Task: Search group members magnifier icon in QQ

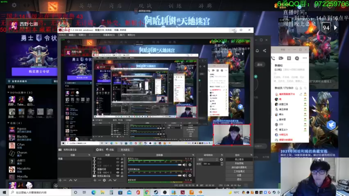Action: coord(305,88)
